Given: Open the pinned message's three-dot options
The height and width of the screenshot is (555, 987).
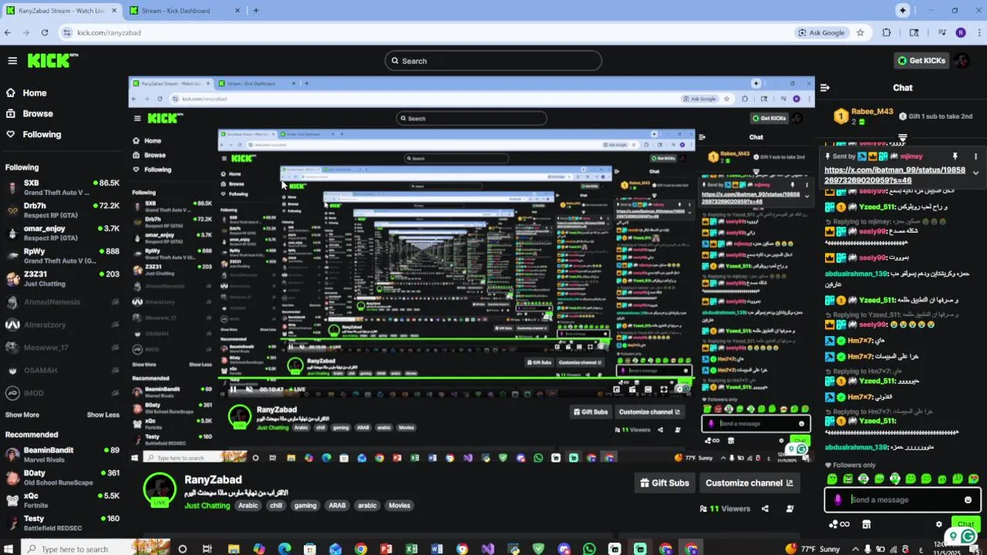Looking at the screenshot, I should click(x=975, y=156).
